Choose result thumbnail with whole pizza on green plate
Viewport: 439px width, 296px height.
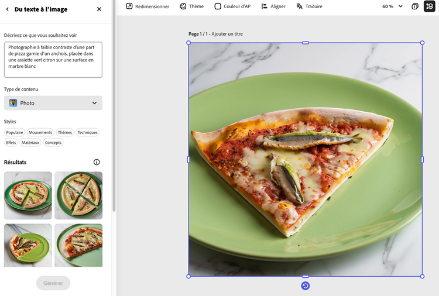pyautogui.click(x=28, y=195)
